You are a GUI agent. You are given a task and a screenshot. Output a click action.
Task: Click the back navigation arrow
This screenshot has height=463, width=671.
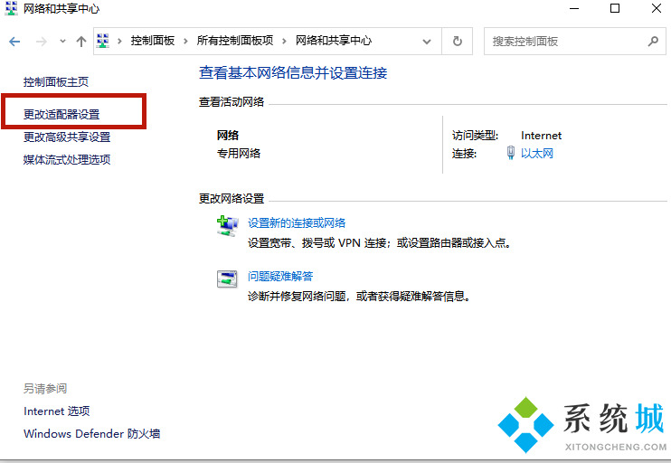pyautogui.click(x=14, y=42)
